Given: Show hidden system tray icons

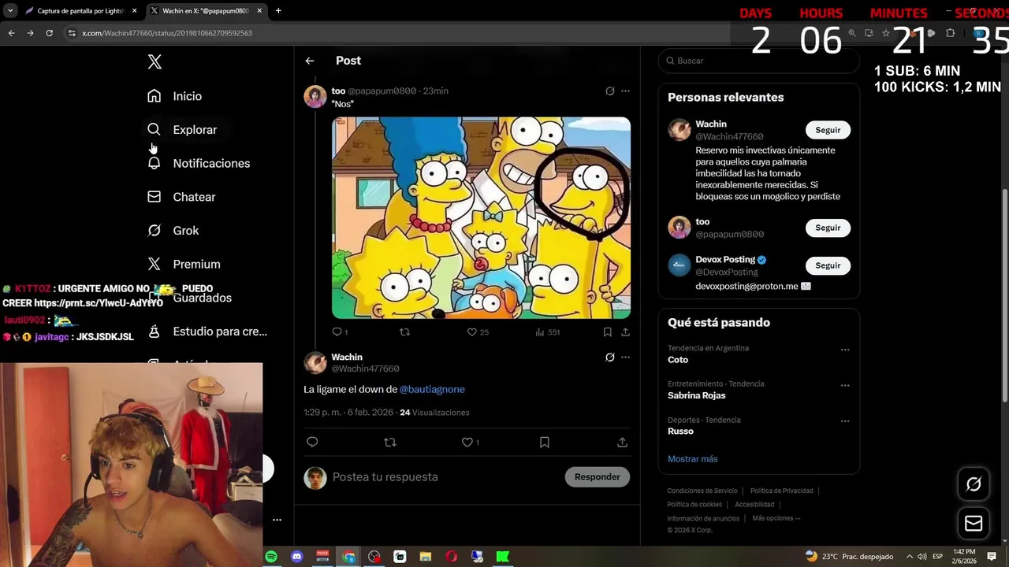Looking at the screenshot, I should [x=910, y=557].
